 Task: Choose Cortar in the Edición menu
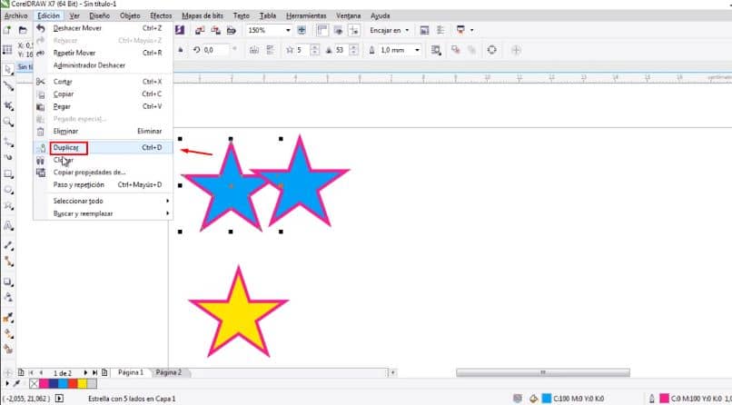[x=104, y=82]
